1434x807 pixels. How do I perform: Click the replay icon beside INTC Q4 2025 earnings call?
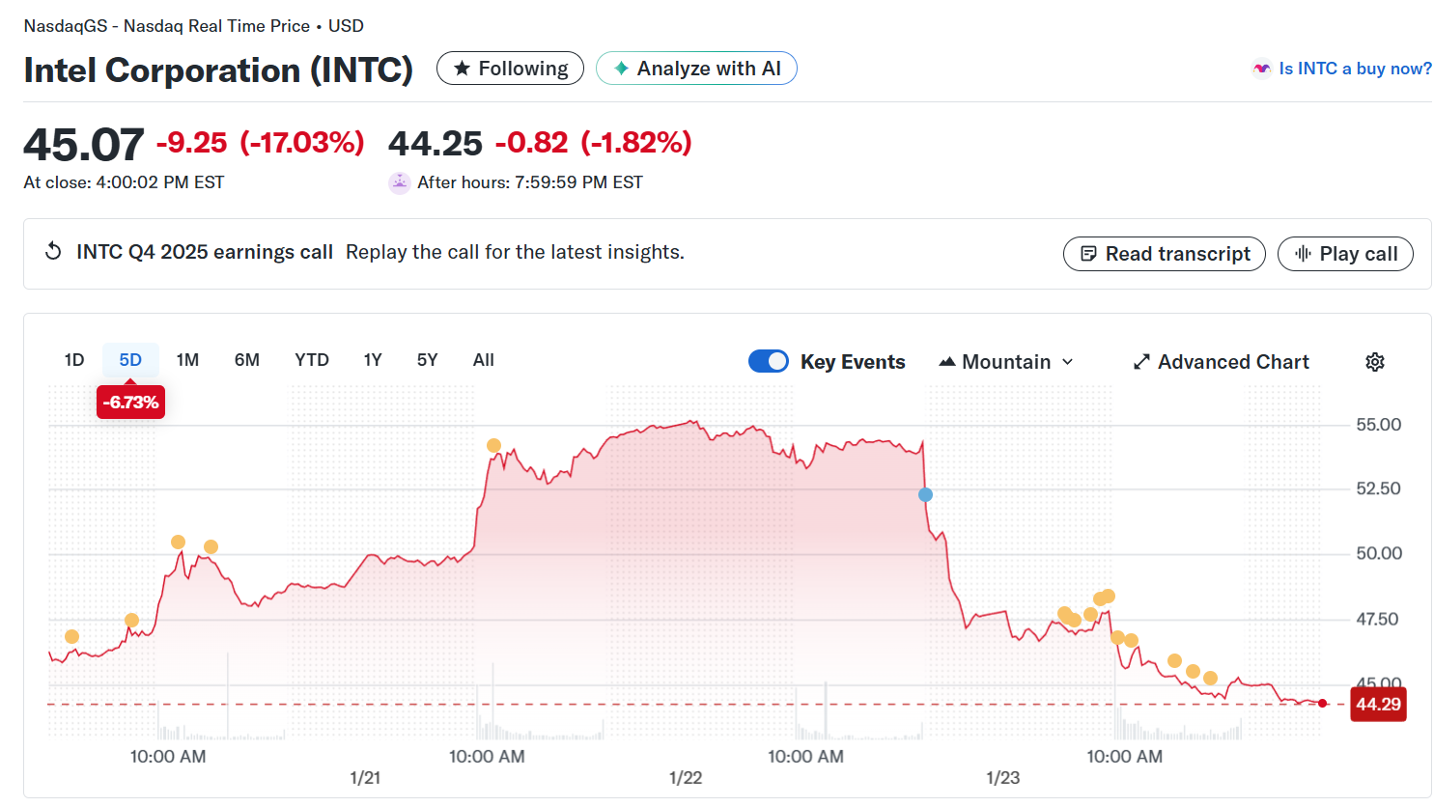click(53, 252)
